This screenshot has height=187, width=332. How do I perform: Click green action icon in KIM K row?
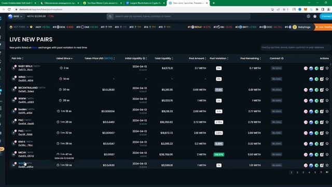[316, 144]
